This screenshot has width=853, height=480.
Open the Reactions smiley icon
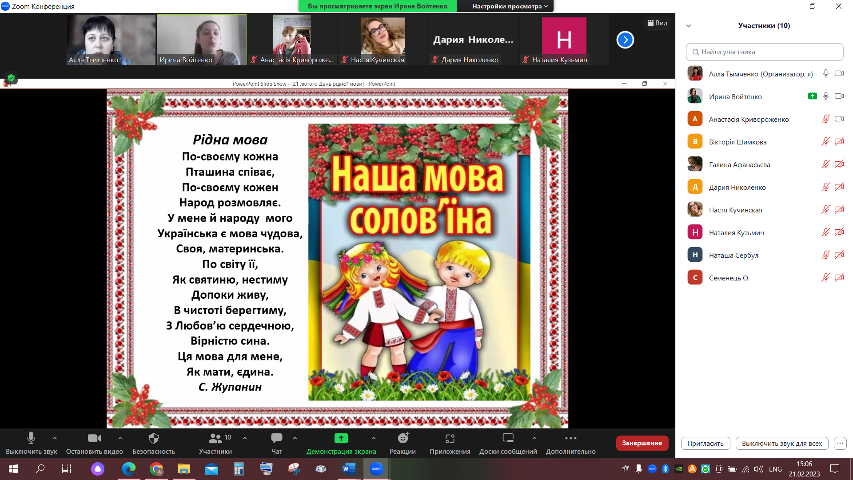(x=403, y=438)
